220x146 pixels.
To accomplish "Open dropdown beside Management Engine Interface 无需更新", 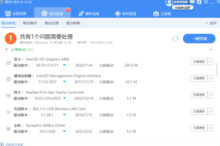I will point(210,78).
